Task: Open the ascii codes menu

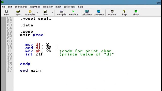Action: coord(70,7)
